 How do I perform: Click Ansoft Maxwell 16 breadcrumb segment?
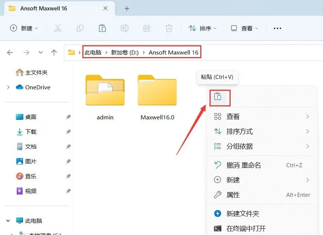pos(174,53)
